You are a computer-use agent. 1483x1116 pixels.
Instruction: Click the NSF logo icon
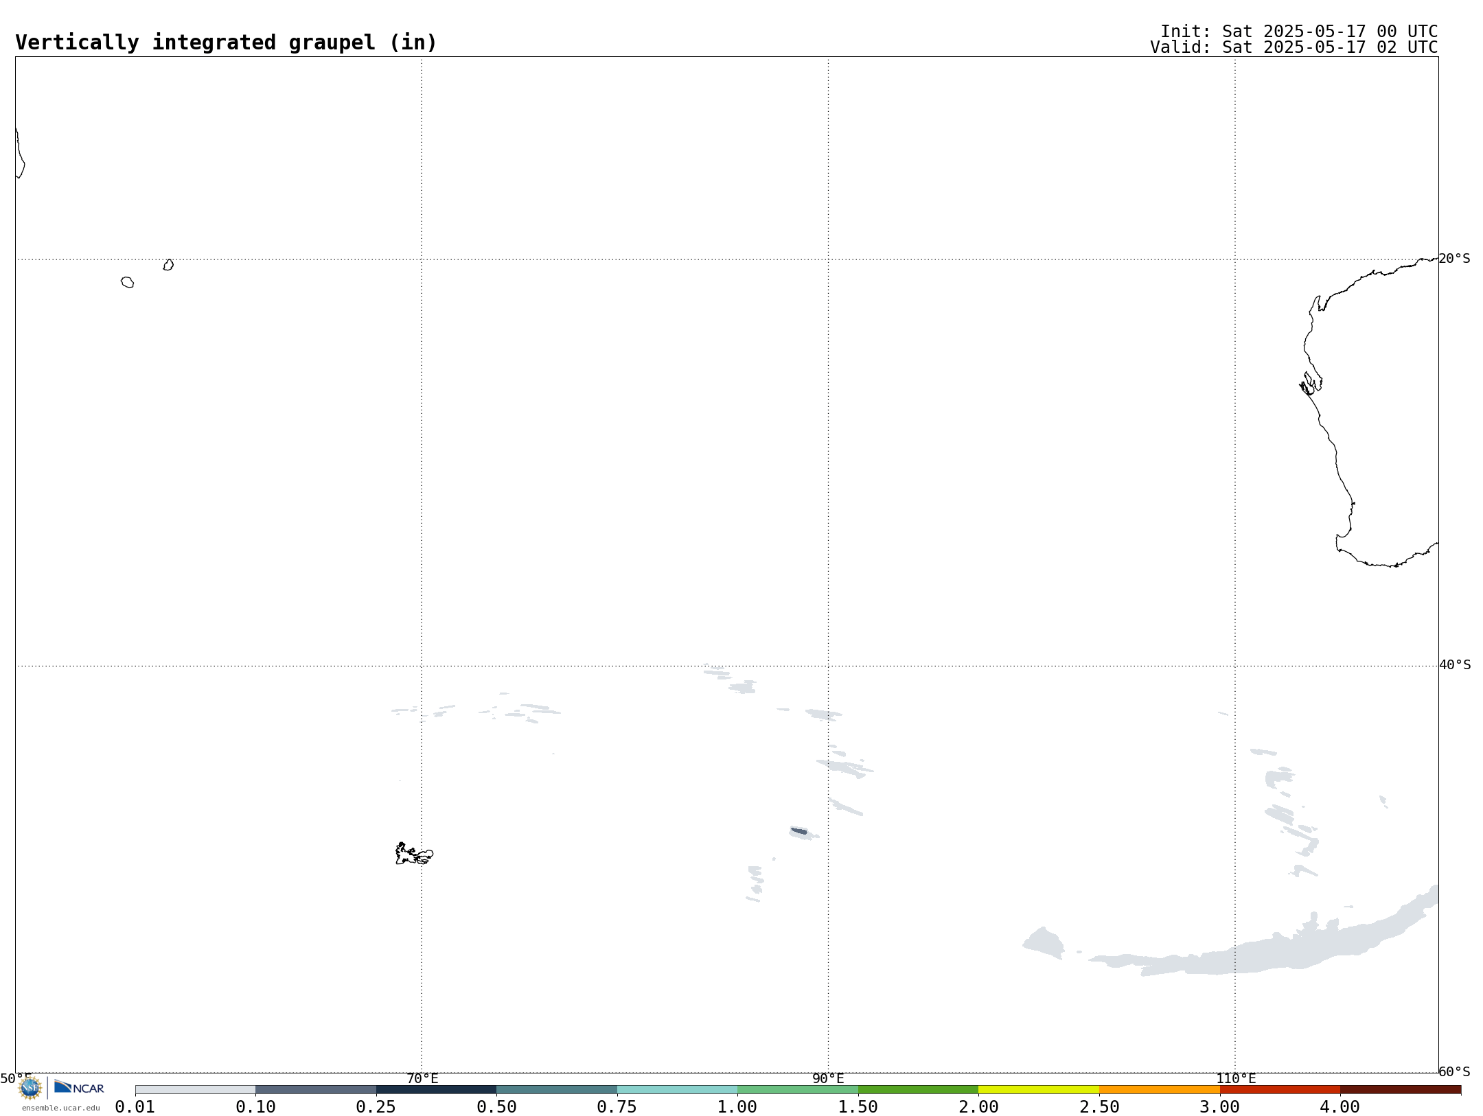point(30,1088)
